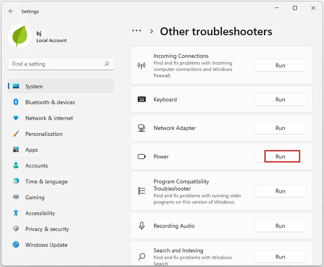Run the Keyboard troubleshooter
The width and height of the screenshot is (324, 267).
[x=280, y=100]
